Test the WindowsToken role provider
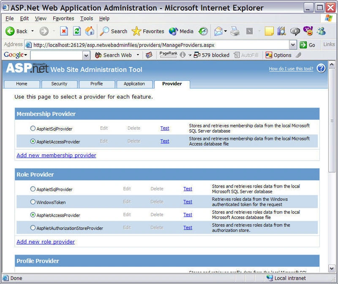The height and width of the screenshot is (284, 338). point(188,202)
